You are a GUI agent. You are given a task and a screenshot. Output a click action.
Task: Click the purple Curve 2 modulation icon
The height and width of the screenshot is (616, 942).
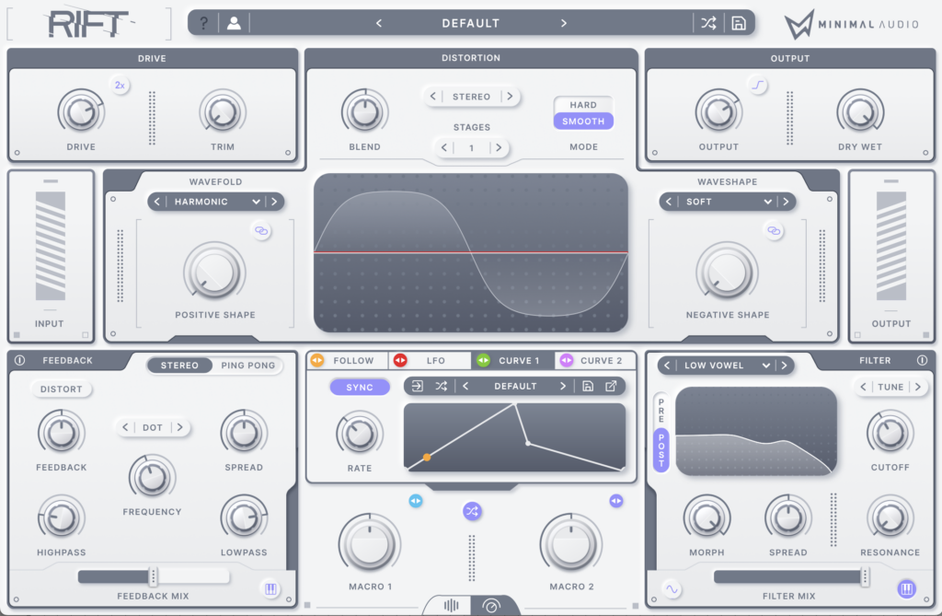566,360
